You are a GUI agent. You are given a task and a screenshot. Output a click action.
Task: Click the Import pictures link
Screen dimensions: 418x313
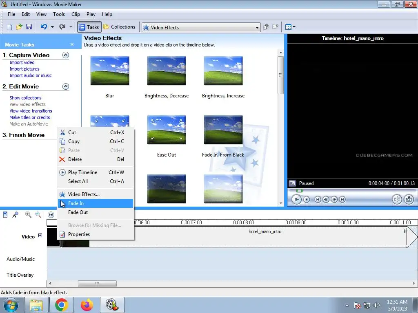pyautogui.click(x=24, y=69)
